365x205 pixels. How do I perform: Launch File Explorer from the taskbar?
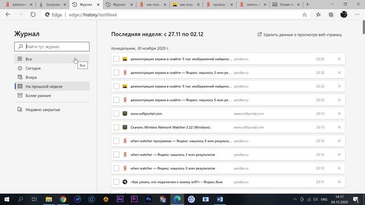coord(48,199)
